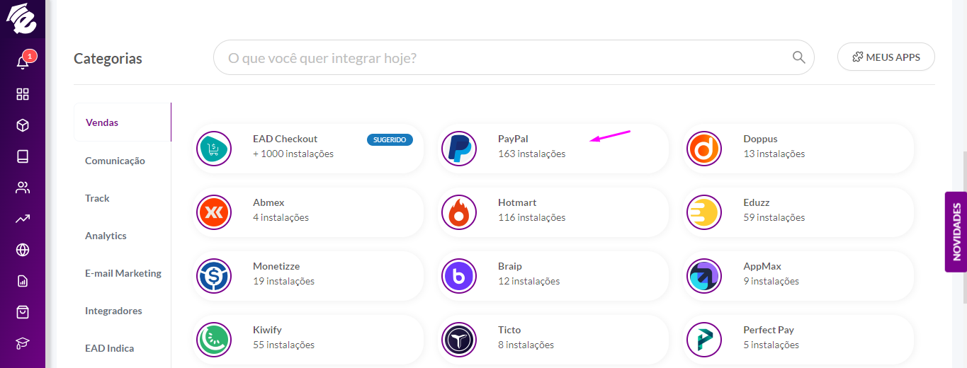Click the graduation cap icon in sidebar

point(23,343)
